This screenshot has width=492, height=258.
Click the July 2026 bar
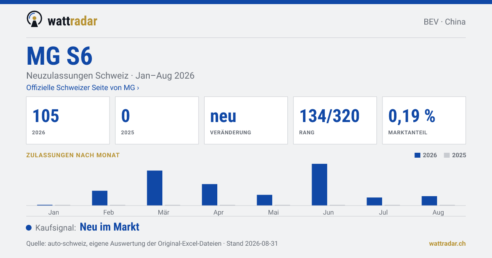point(374,201)
